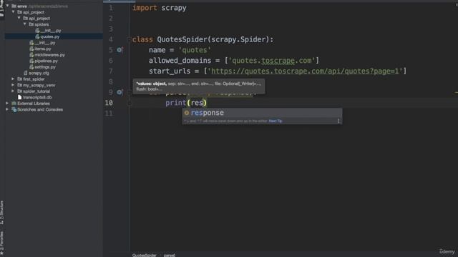The image size is (458, 257).
Task: Collapse the envs root folder
Action: pyautogui.click(x=8, y=6)
